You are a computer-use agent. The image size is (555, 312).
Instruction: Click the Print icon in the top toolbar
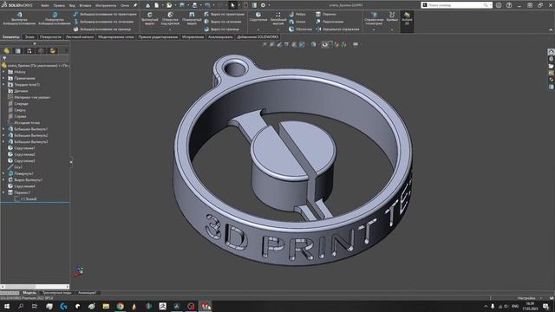click(194, 5)
